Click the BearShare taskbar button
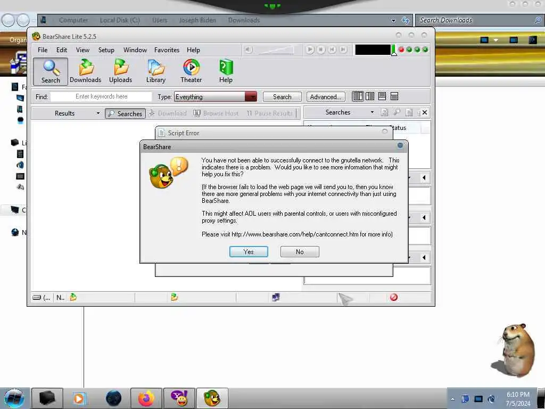 point(212,398)
